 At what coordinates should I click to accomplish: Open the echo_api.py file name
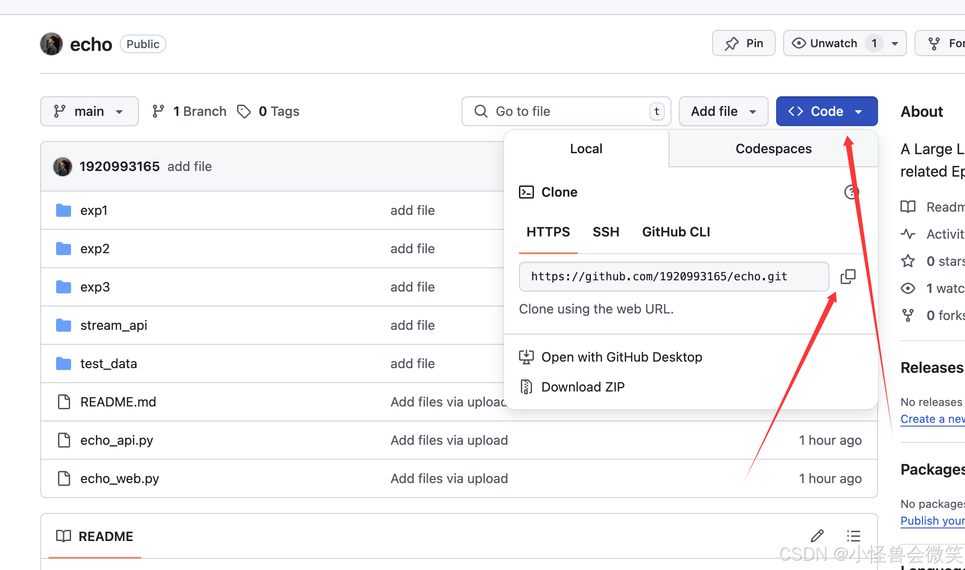coord(116,441)
